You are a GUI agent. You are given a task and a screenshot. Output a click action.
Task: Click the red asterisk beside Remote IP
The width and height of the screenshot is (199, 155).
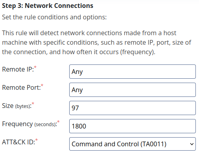click(35, 67)
